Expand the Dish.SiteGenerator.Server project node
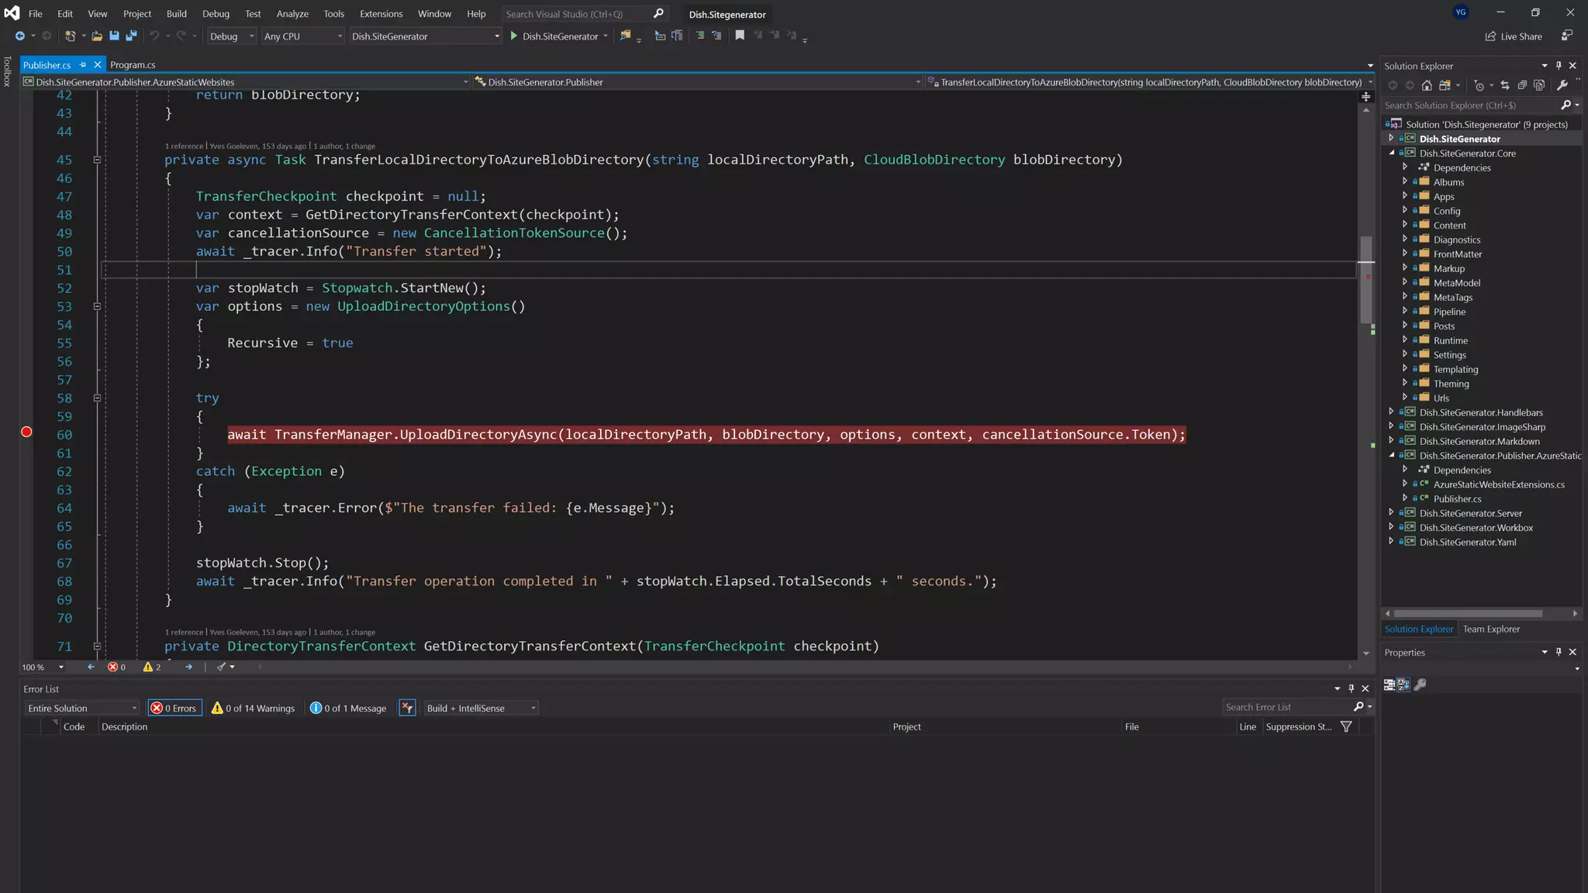Viewport: 1588px width, 893px height. click(1390, 512)
